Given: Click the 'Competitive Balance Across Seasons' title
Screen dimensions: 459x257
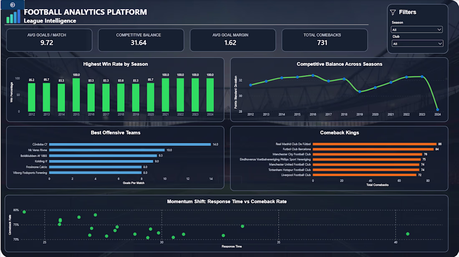Looking at the screenshot, I should point(339,64).
